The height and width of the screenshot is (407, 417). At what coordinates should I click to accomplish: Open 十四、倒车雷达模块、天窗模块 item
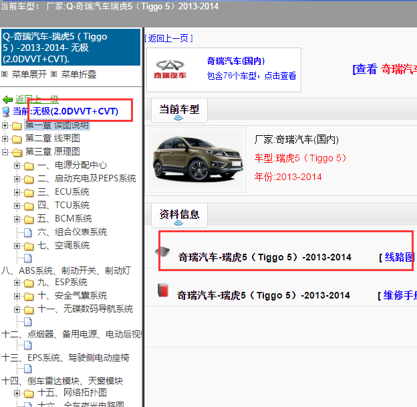62,381
